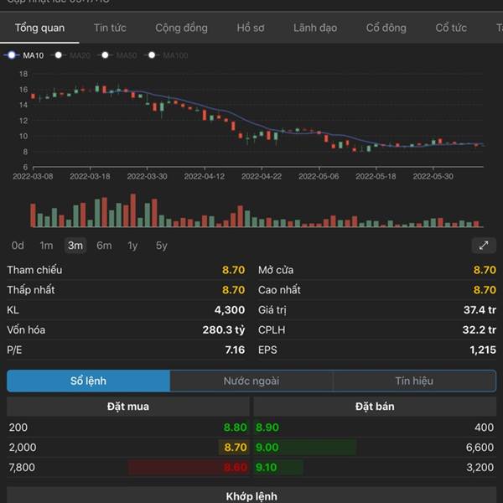Select the 8.70 bid price in order book

[235, 447]
